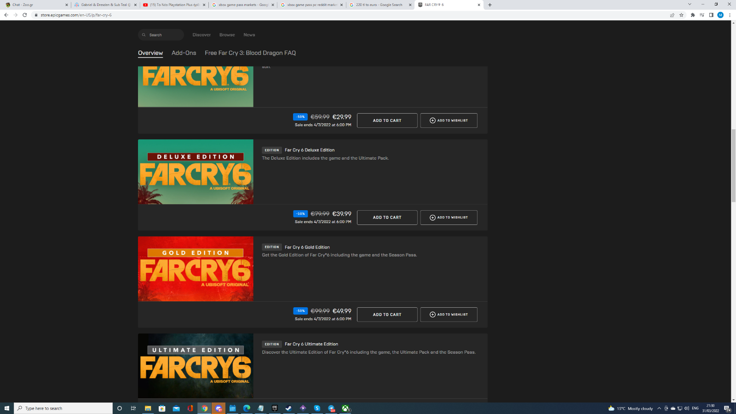Screen dimensions: 736x414
Task: Click the Windows taskbar search box
Action: [x=63, y=408]
